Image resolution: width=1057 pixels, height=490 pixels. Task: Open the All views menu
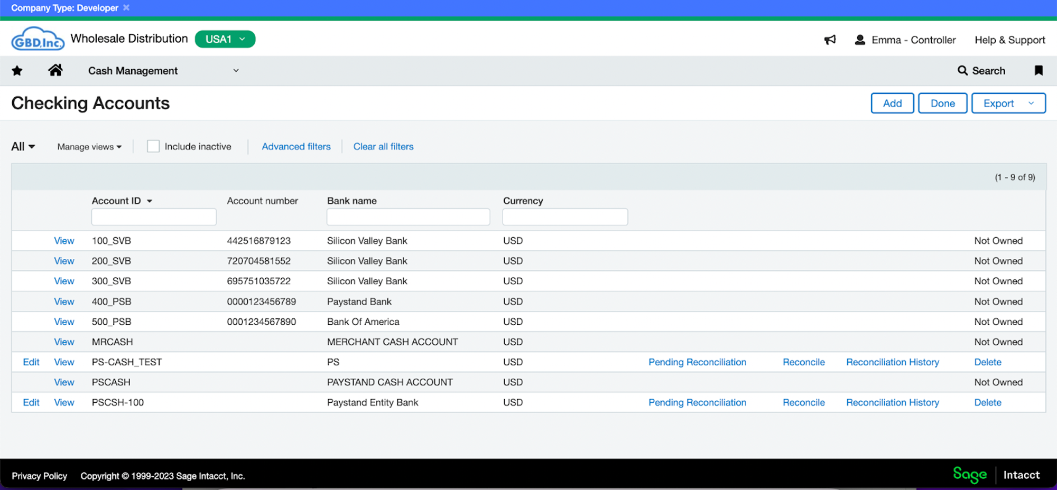(x=22, y=146)
